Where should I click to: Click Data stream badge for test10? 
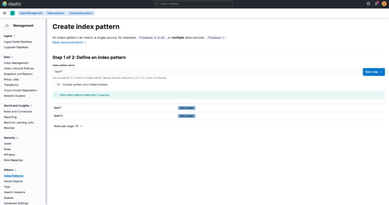187,116
